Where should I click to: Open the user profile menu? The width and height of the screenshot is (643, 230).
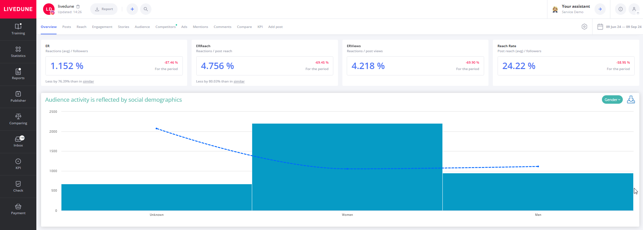pyautogui.click(x=634, y=9)
